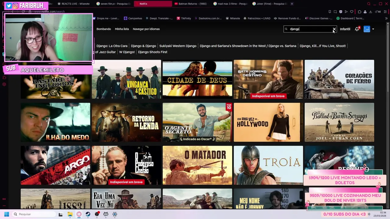The width and height of the screenshot is (390, 219).
Task: Select suggestion 'W Django!'
Action: pyautogui.click(x=127, y=52)
